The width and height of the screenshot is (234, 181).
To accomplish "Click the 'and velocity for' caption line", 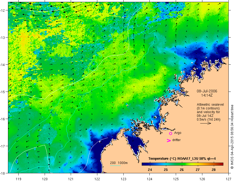I will (x=208, y=112).
